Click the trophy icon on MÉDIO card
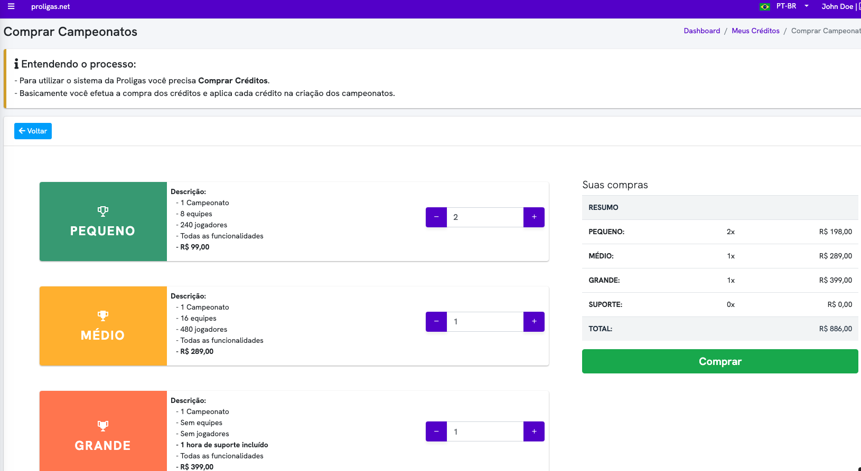The image size is (861, 471). 103,316
